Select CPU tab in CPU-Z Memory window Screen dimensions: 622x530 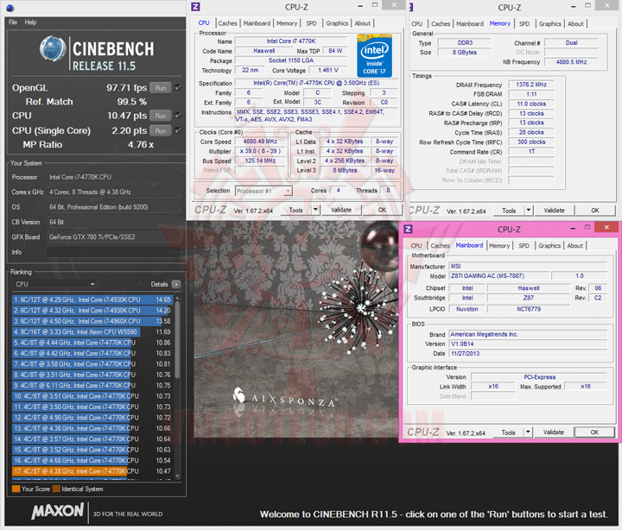click(x=417, y=24)
